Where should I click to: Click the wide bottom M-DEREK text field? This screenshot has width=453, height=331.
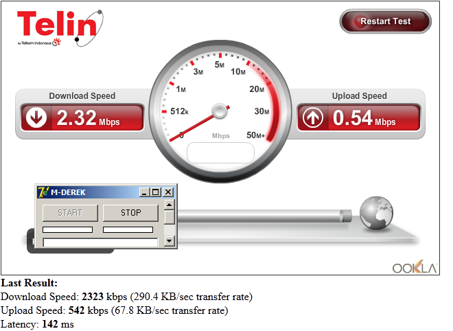coord(100,242)
